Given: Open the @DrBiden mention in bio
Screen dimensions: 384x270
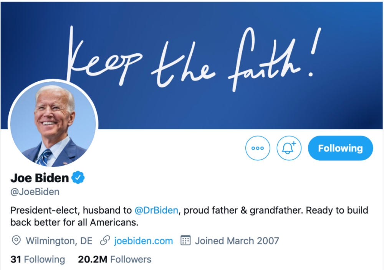Looking at the screenshot, I should click(x=156, y=210).
